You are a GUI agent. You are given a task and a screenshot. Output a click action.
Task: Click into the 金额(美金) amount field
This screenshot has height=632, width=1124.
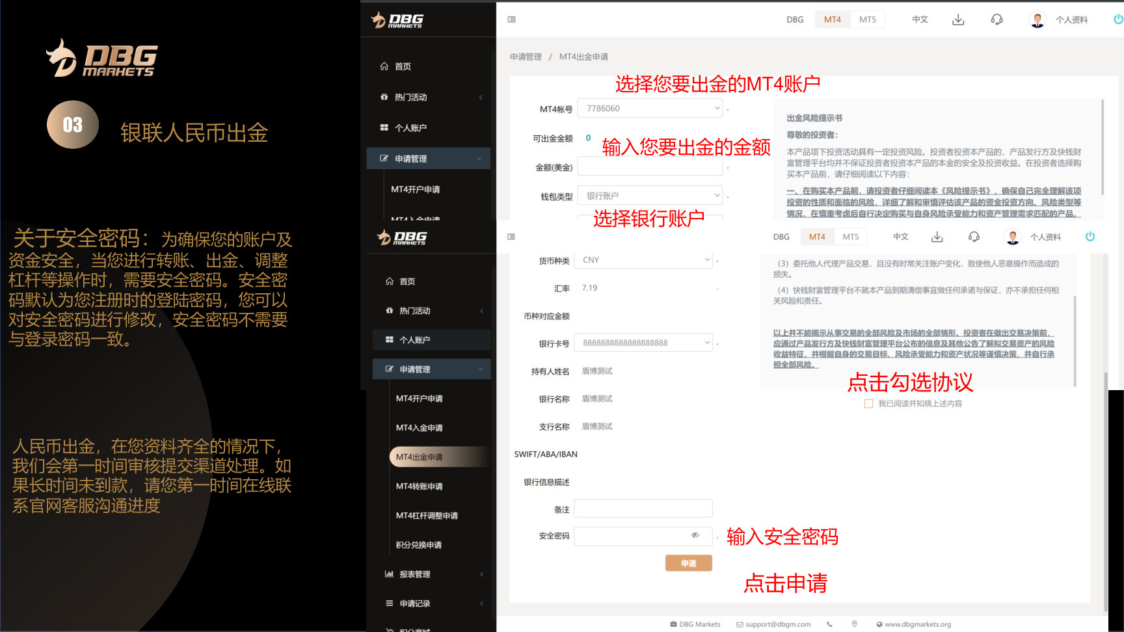pos(650,166)
